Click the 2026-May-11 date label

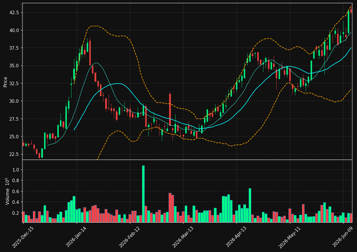click(289, 237)
